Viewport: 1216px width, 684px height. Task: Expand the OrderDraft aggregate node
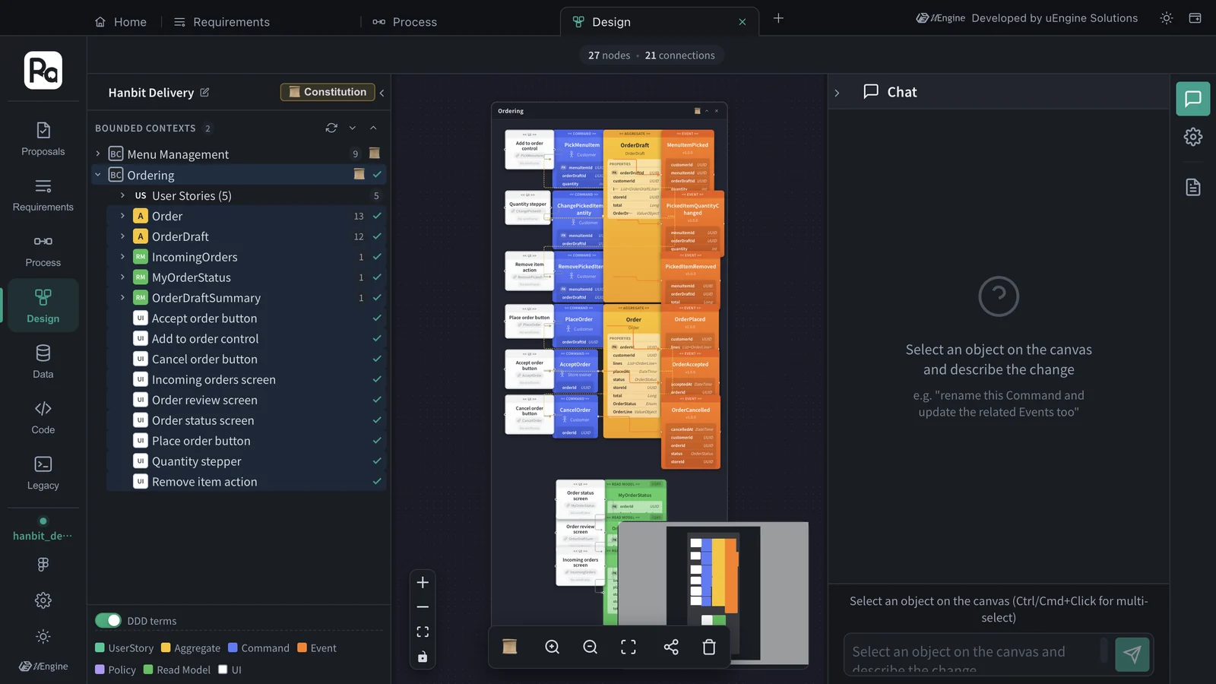[x=122, y=236]
